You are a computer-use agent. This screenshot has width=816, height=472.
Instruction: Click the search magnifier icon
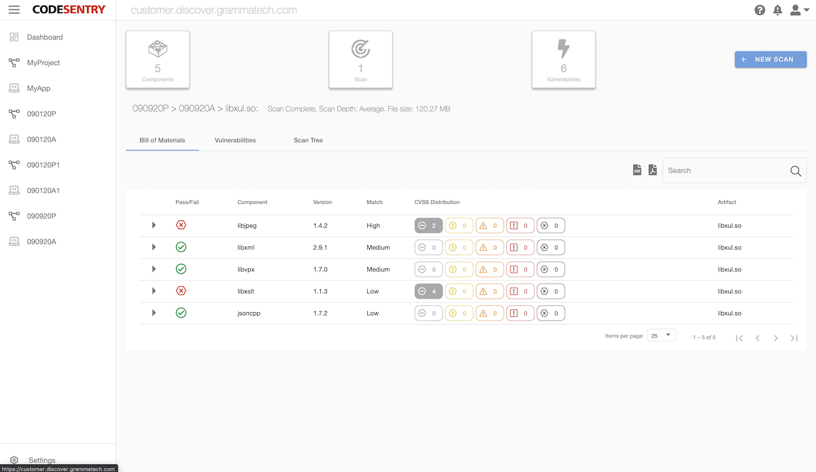pyautogui.click(x=796, y=171)
